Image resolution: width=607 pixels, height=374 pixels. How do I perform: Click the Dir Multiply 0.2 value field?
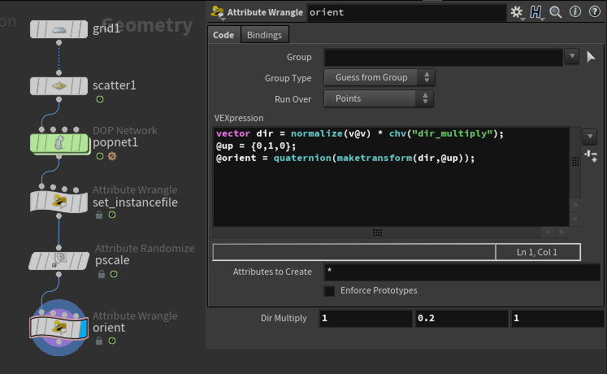(462, 318)
